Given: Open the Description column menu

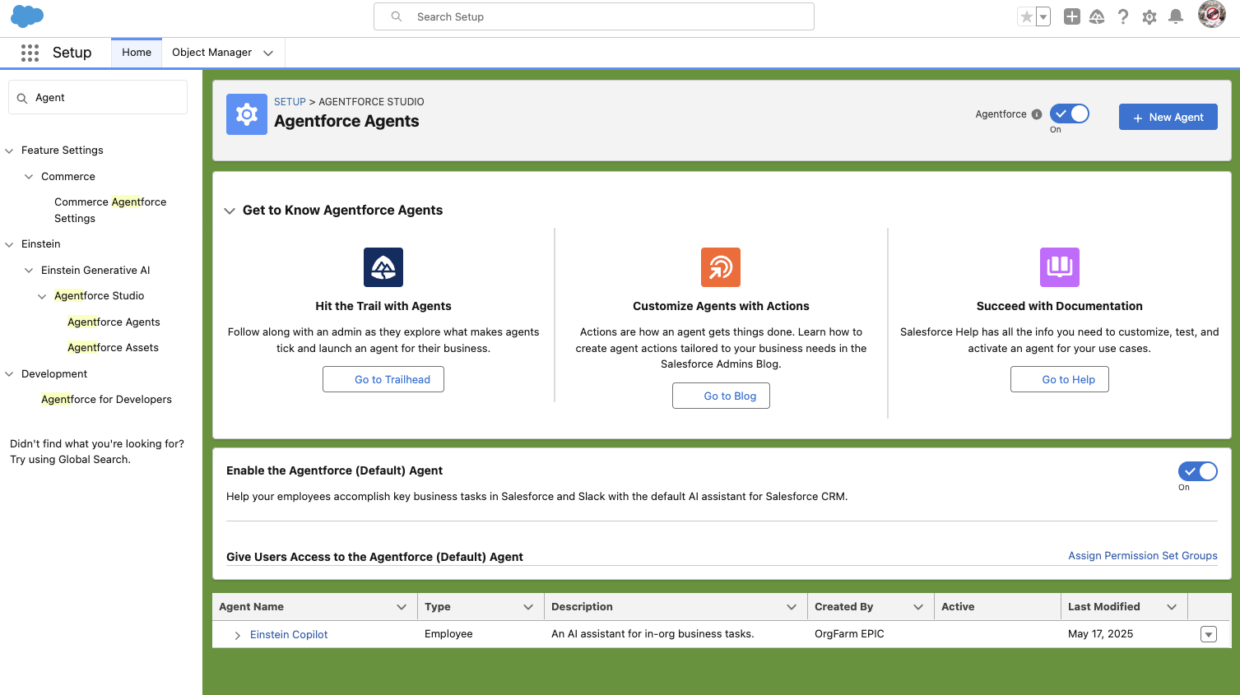Looking at the screenshot, I should (792, 607).
